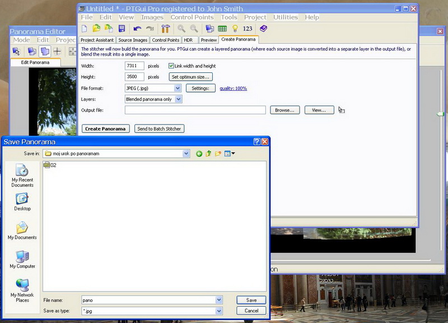Click the Height input field
This screenshot has height=323, width=448.
point(134,77)
